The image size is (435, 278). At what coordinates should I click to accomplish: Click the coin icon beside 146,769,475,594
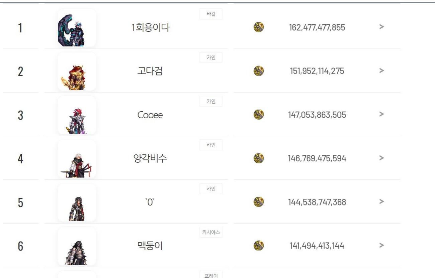[x=259, y=158]
